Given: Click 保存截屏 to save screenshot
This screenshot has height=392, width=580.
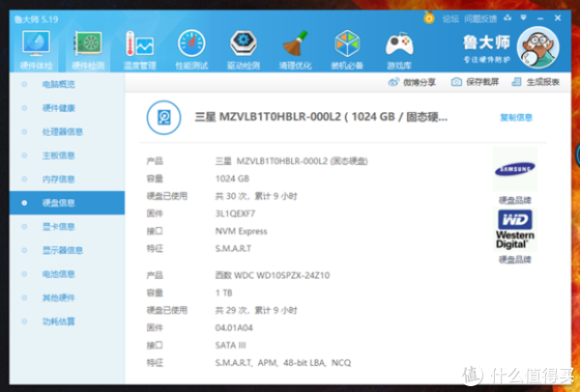Looking at the screenshot, I should tap(475, 82).
